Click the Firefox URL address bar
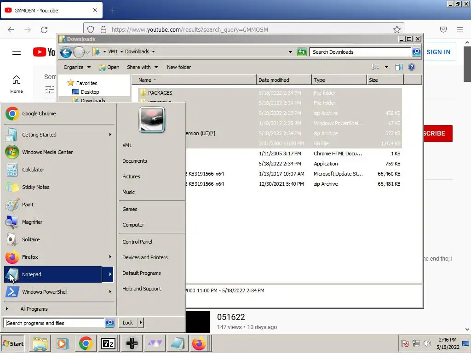 (x=244, y=29)
